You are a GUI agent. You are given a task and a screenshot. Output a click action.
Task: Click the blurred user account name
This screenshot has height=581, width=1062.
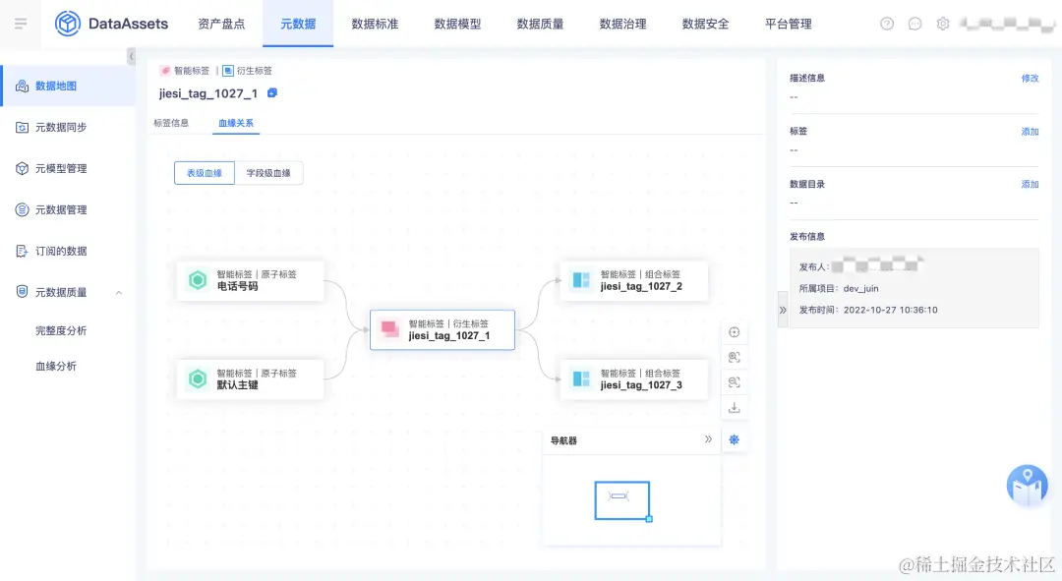tap(1007, 24)
